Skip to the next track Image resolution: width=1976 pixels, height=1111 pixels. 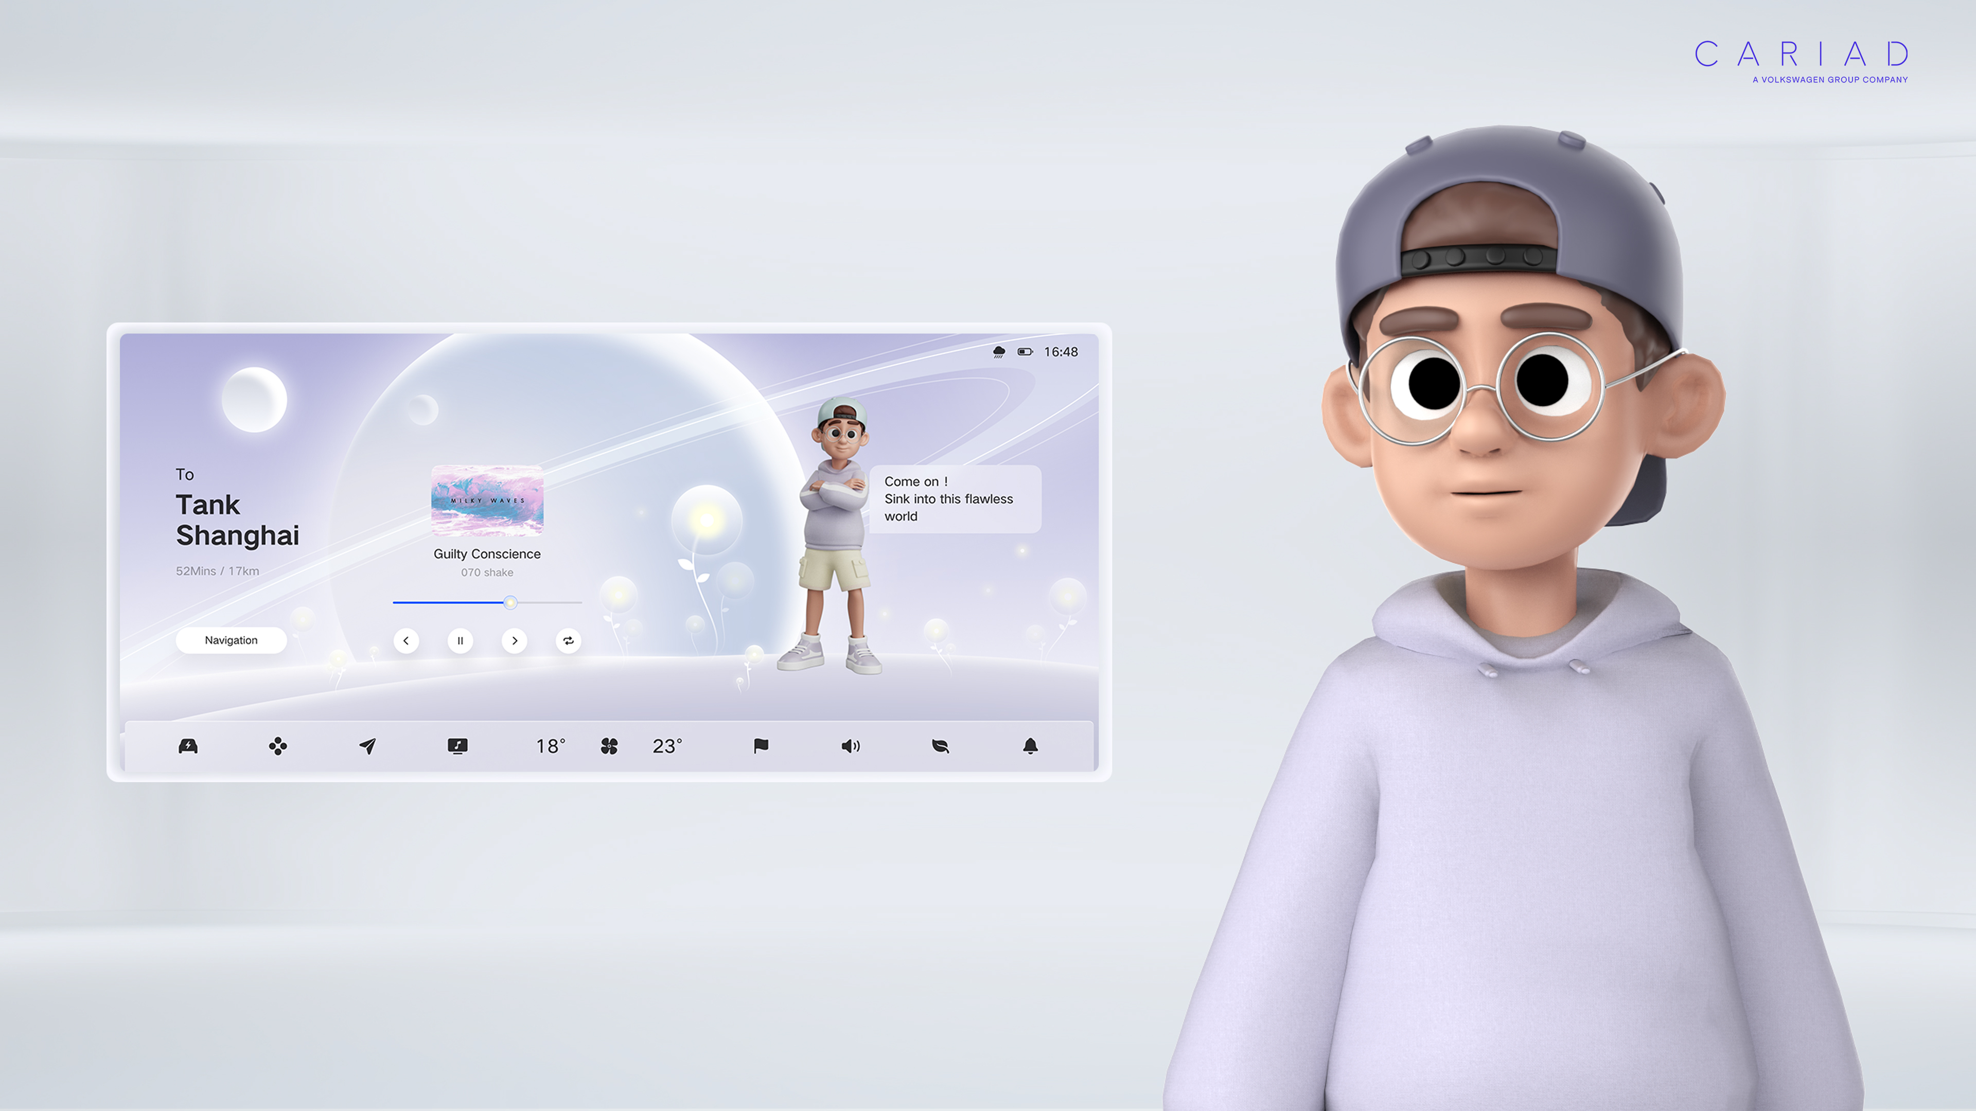pyautogui.click(x=515, y=641)
